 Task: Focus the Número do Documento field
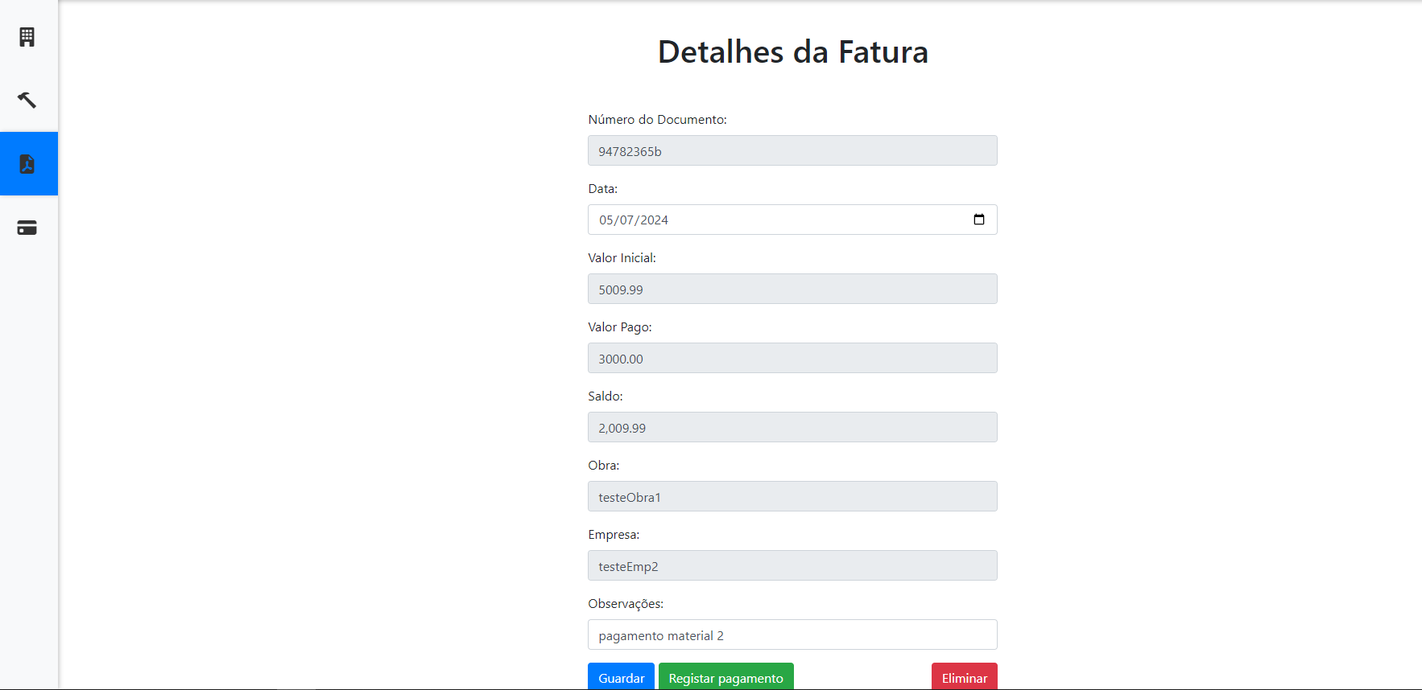[x=792, y=151]
